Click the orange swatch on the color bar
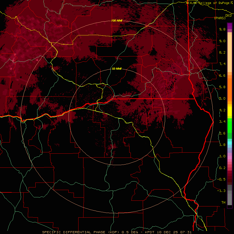234x234 pixels. pyautogui.click(x=230, y=89)
